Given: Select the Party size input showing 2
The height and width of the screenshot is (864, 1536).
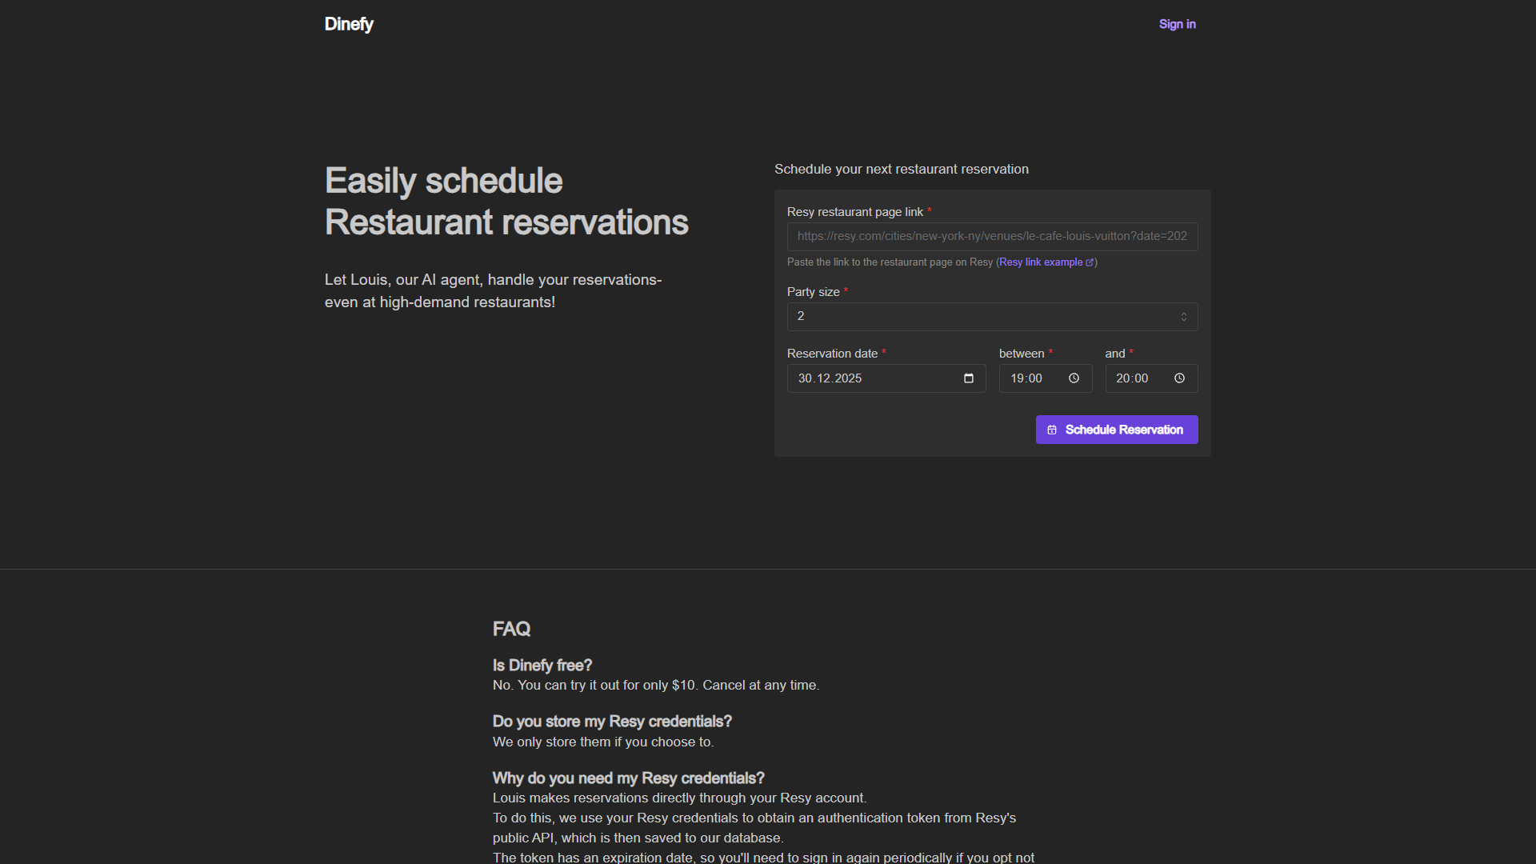Looking at the screenshot, I should click(993, 317).
